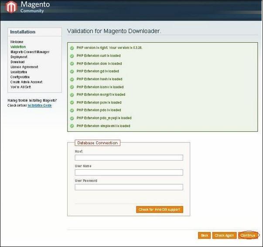Screen dimensions: 263x247
Task: Select the License Agreement step
Action: (24, 67)
